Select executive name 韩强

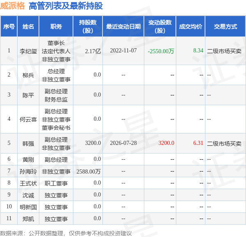click(x=28, y=144)
